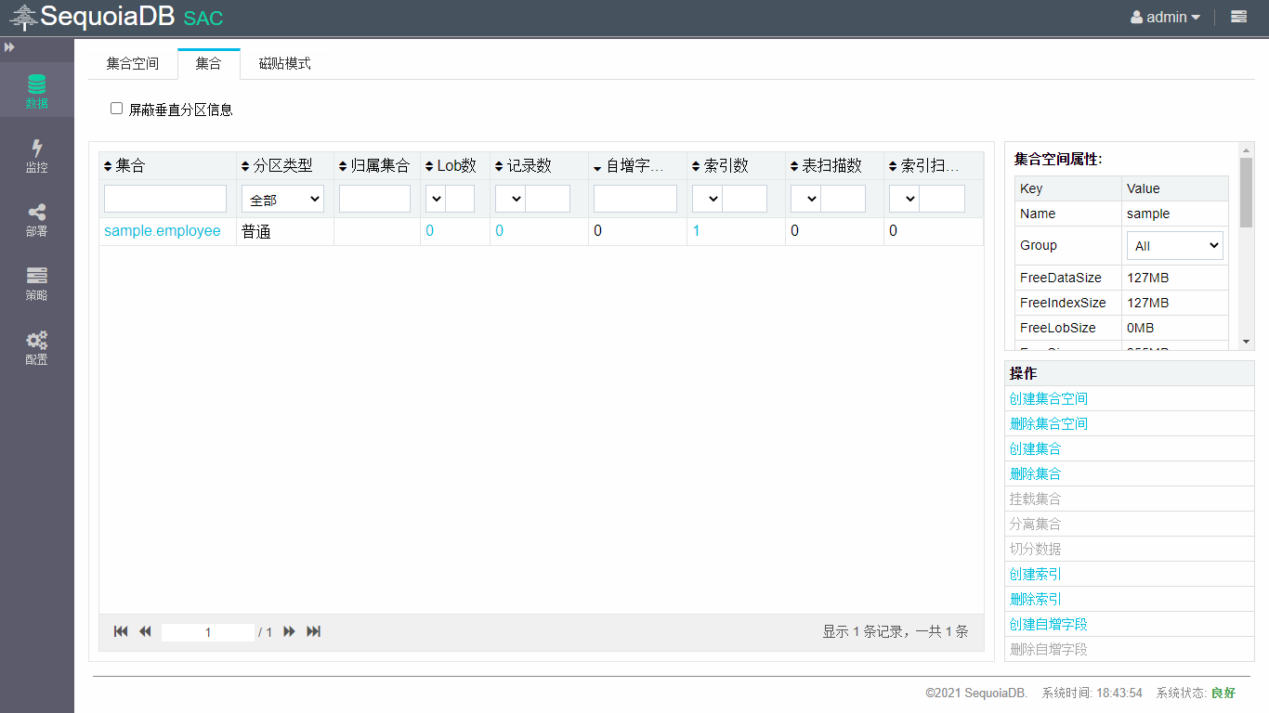Open the 部署 (Deploy) share icon
1269x713 pixels.
click(36, 219)
